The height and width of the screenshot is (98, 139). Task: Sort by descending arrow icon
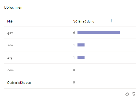point(111,21)
